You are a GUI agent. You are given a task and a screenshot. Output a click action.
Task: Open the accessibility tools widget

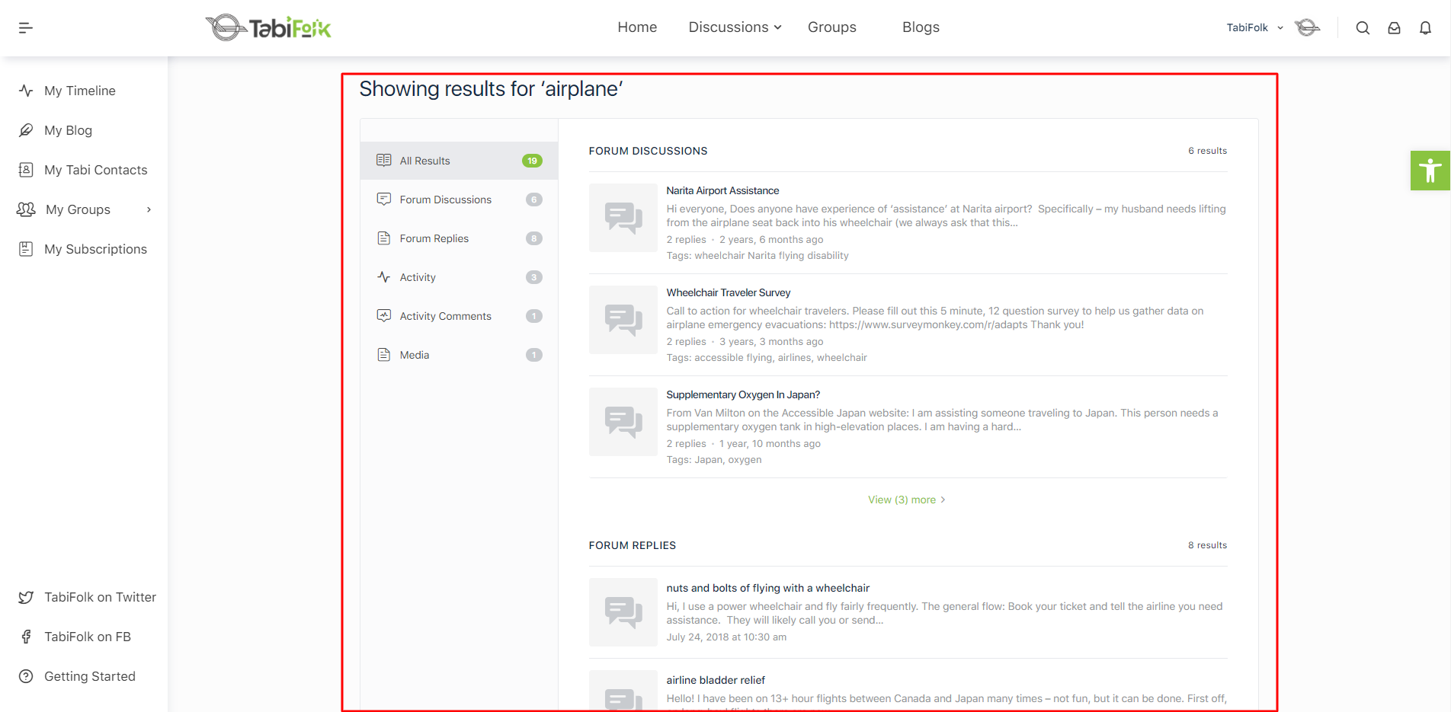tap(1430, 171)
